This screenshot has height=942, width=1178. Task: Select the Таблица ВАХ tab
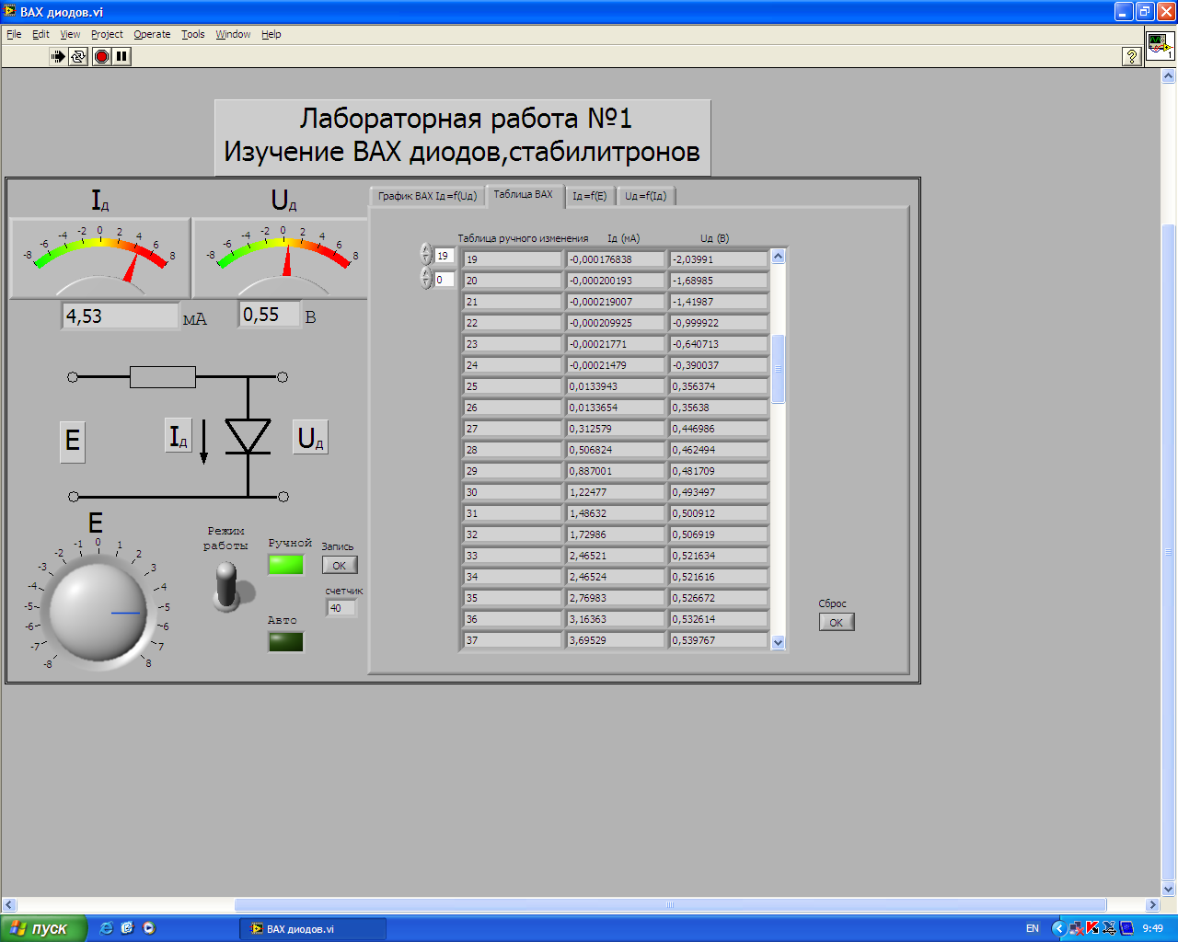[523, 194]
